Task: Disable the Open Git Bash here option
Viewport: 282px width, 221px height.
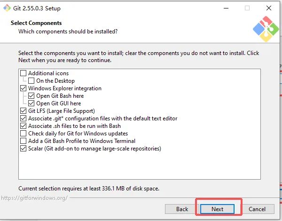Action: (31, 96)
